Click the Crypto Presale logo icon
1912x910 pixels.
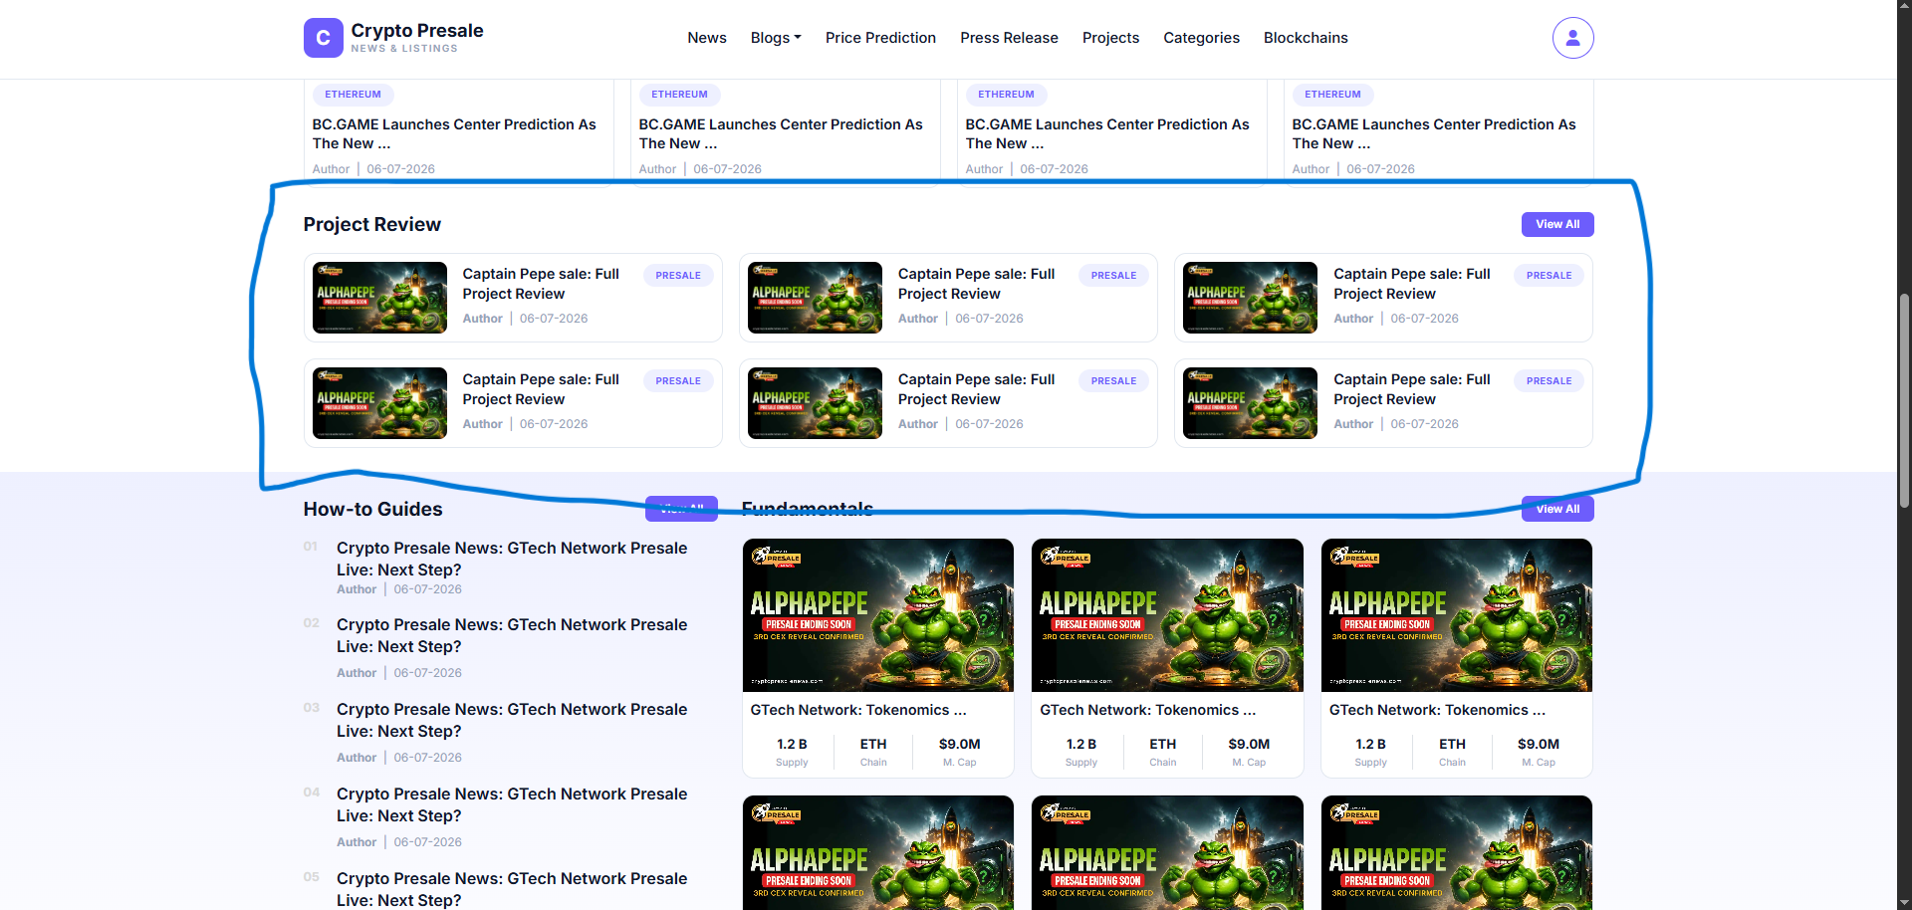(323, 38)
